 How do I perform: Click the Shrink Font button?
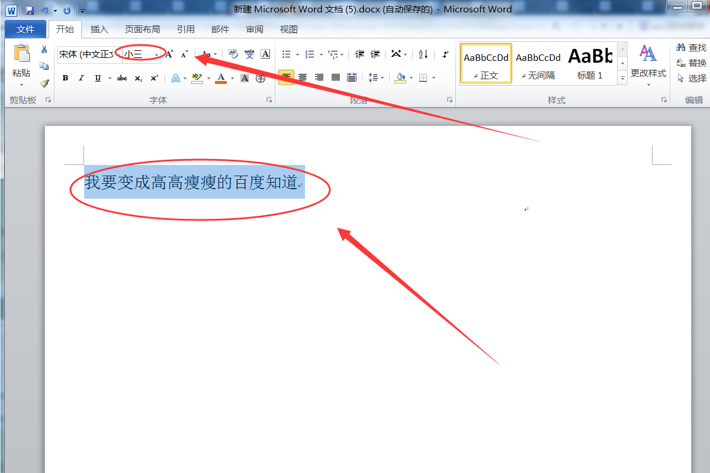[184, 54]
